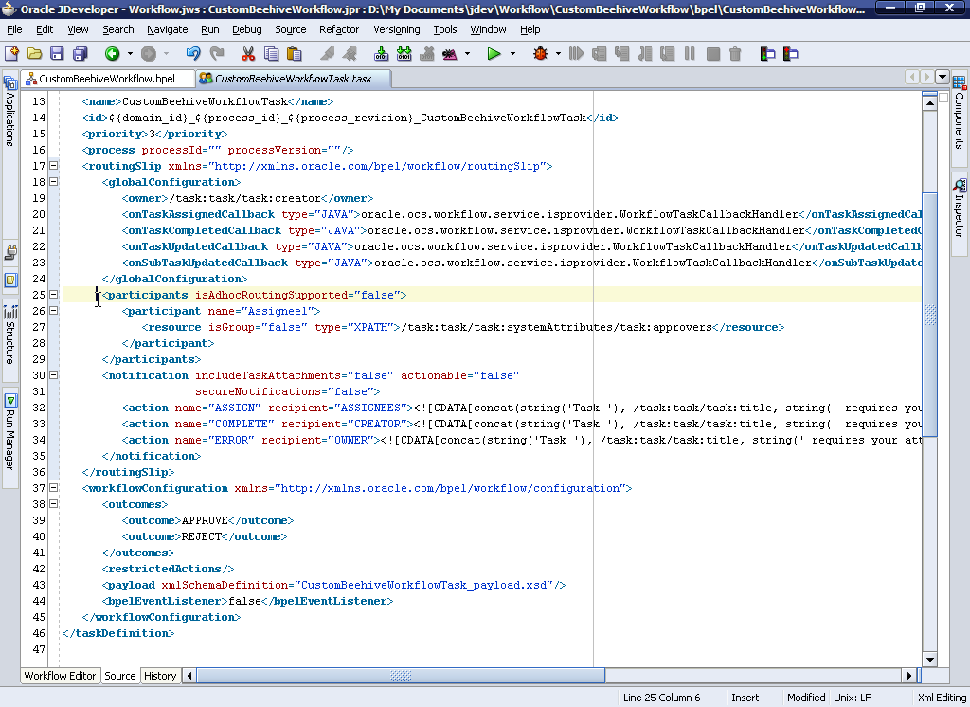Click the Save All toolbar icon
The height and width of the screenshot is (707, 970).
pyautogui.click(x=79, y=54)
